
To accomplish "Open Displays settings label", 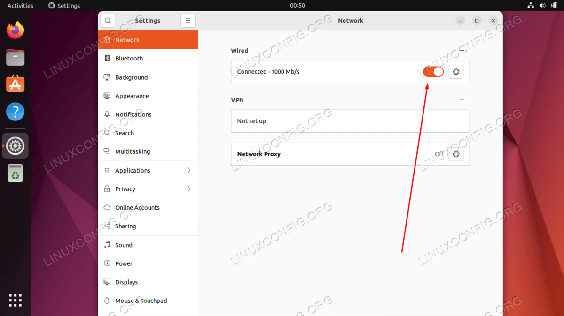I will pos(127,282).
